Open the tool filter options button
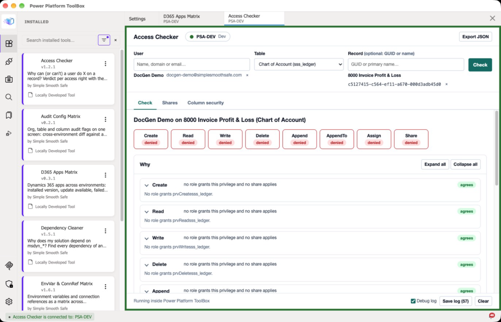 point(104,40)
